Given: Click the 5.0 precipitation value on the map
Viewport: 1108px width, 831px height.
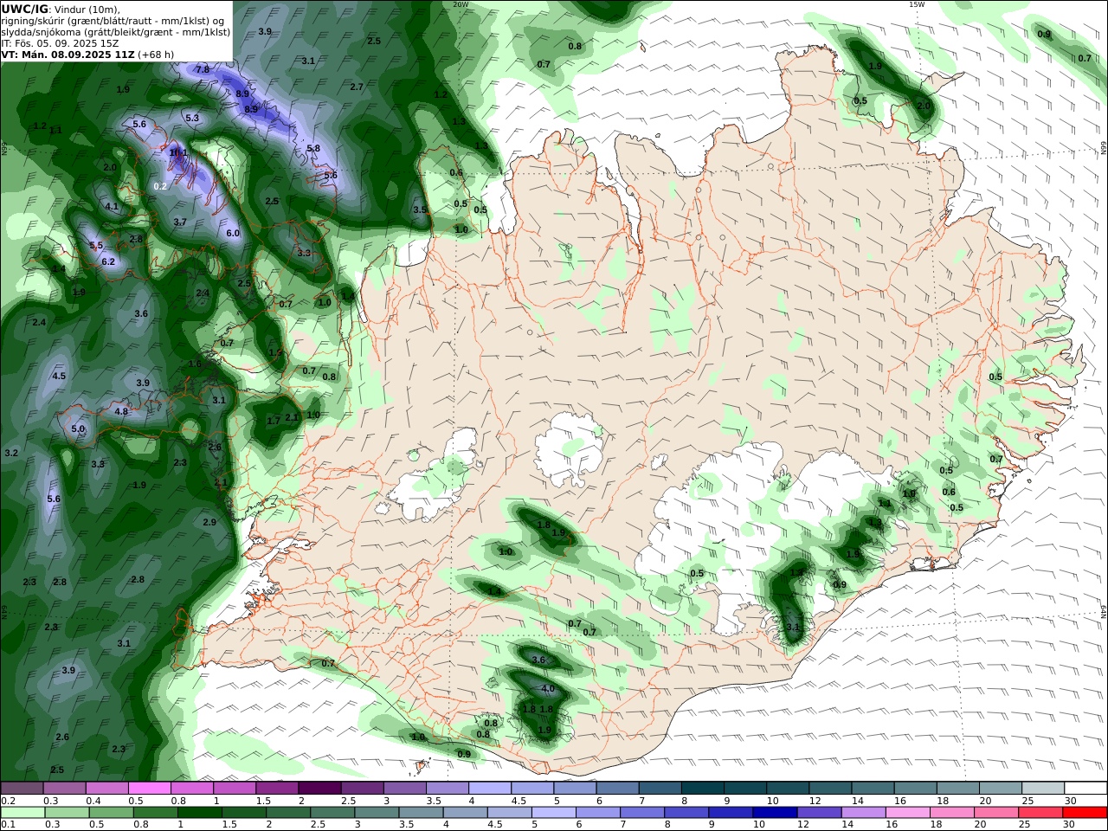Looking at the screenshot, I should coord(78,429).
